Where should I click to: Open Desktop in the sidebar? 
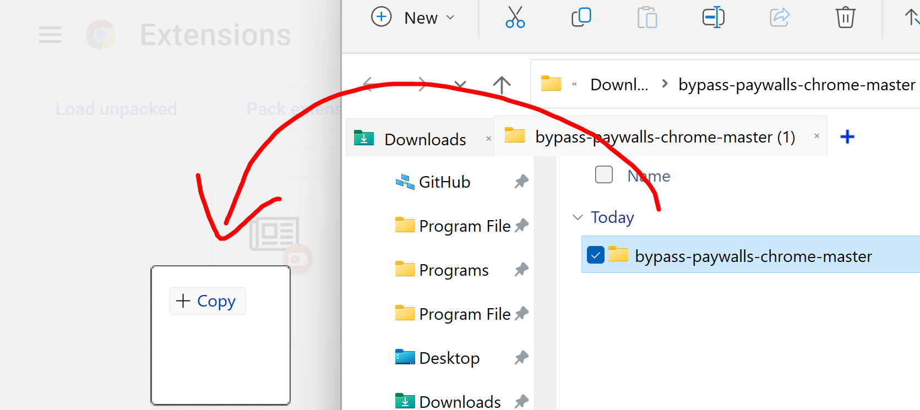pyautogui.click(x=437, y=358)
